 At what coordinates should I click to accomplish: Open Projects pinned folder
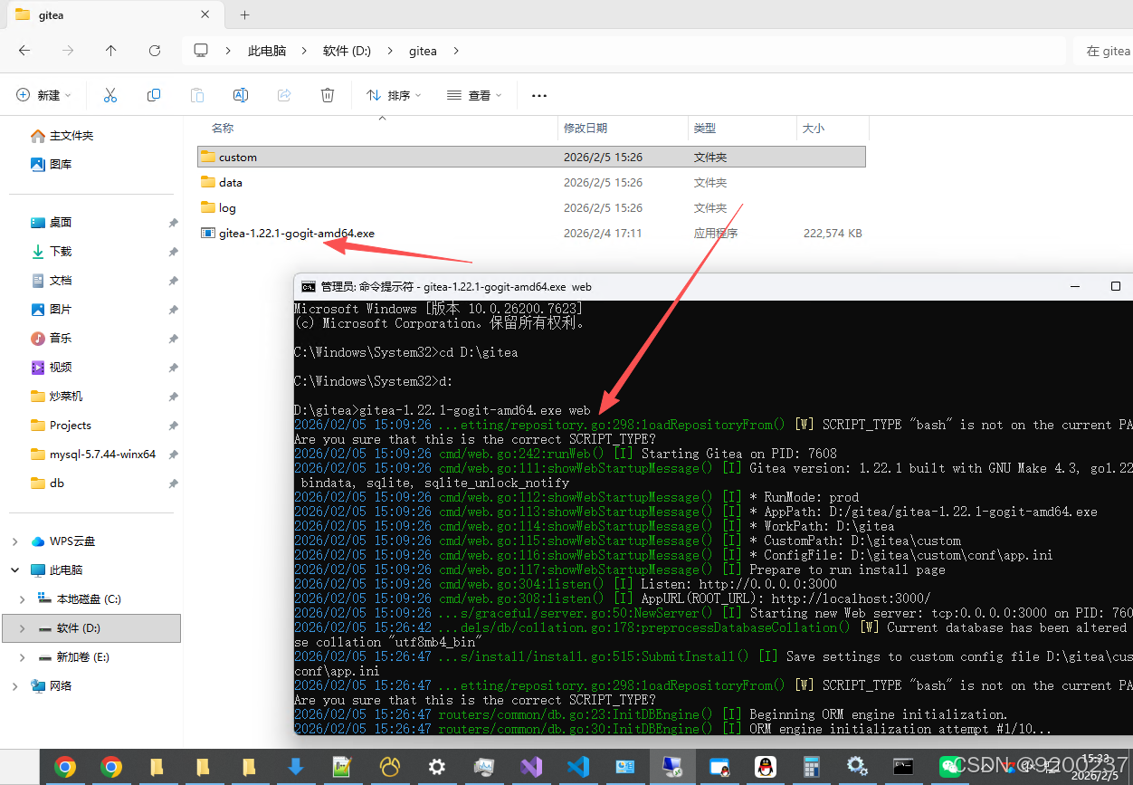pos(71,425)
